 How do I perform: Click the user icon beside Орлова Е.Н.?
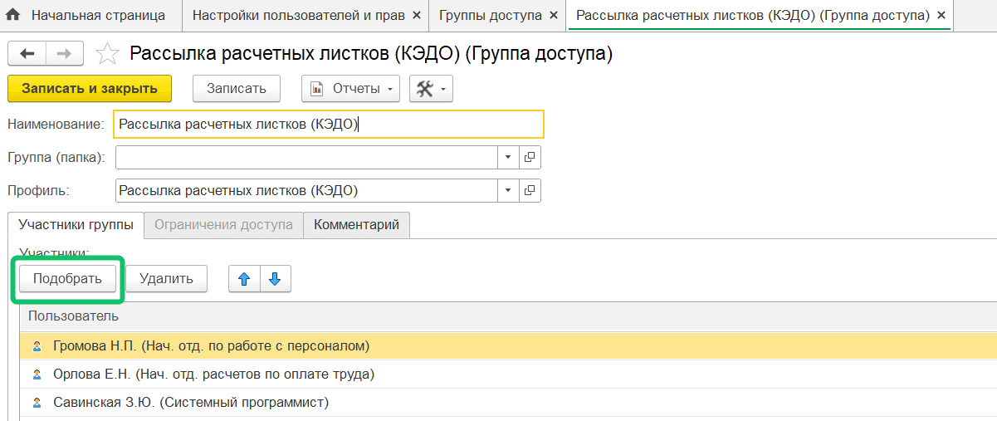[37, 374]
